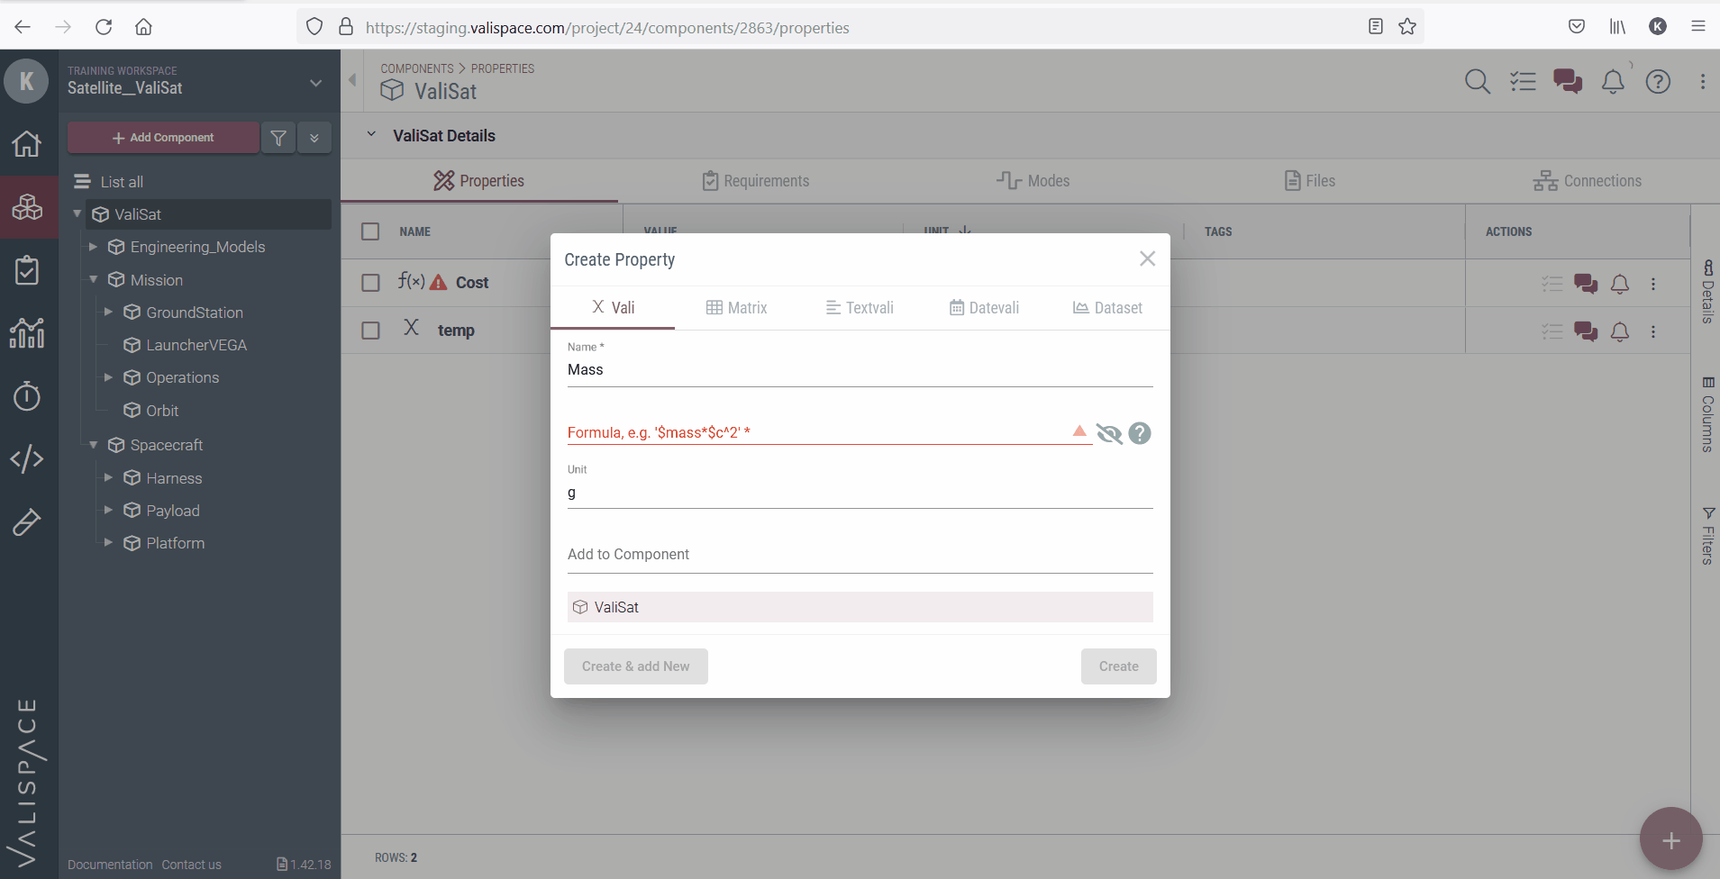The width and height of the screenshot is (1720, 879).
Task: Toggle the formula visibility eye icon
Action: point(1109,433)
